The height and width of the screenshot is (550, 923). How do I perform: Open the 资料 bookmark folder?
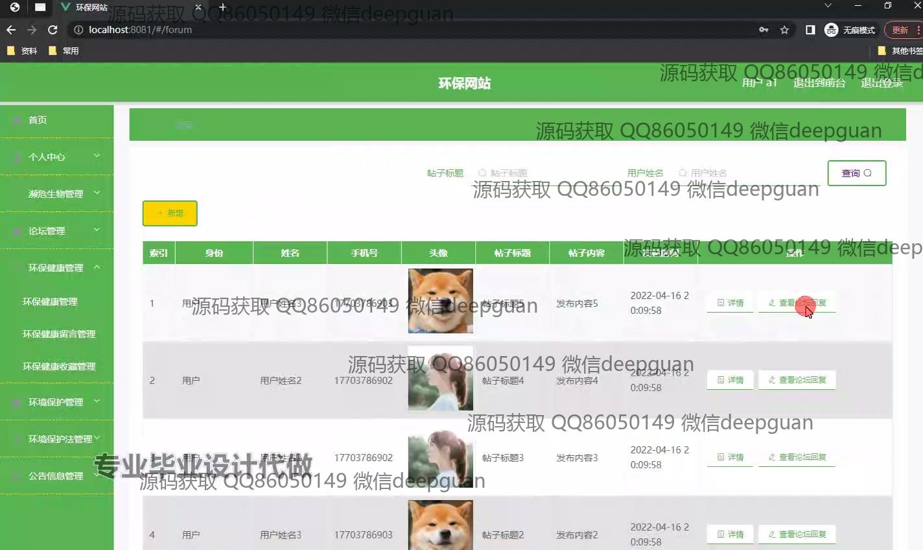[22, 51]
